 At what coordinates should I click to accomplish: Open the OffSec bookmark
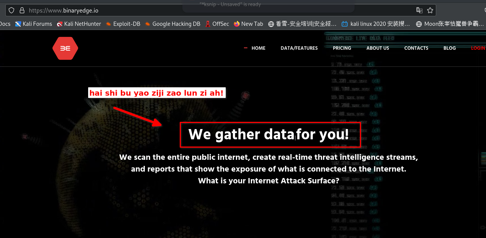click(217, 24)
